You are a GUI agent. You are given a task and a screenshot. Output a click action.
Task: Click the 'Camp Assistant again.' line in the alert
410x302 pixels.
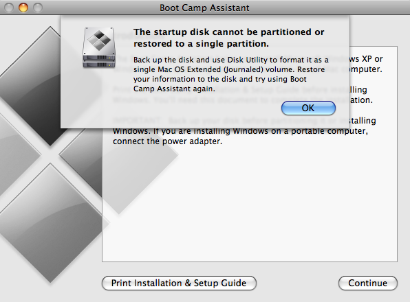tap(174, 89)
